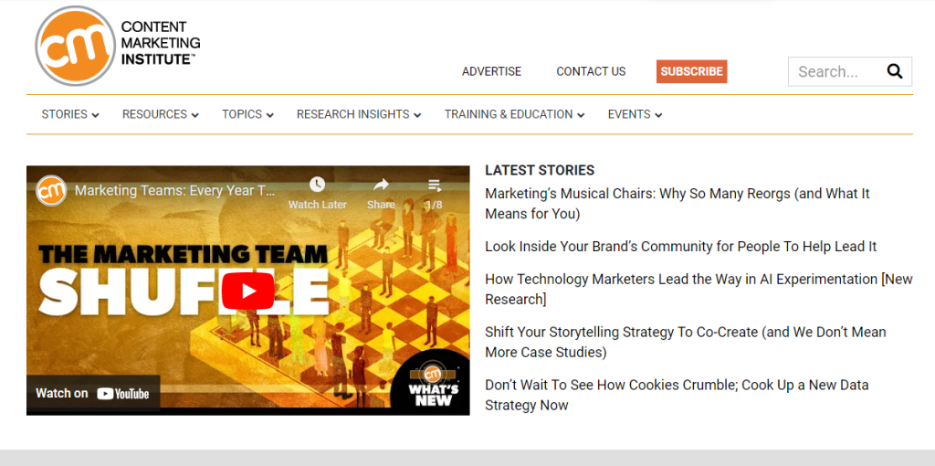
Task: Focus the Search text field
Action: [x=833, y=71]
